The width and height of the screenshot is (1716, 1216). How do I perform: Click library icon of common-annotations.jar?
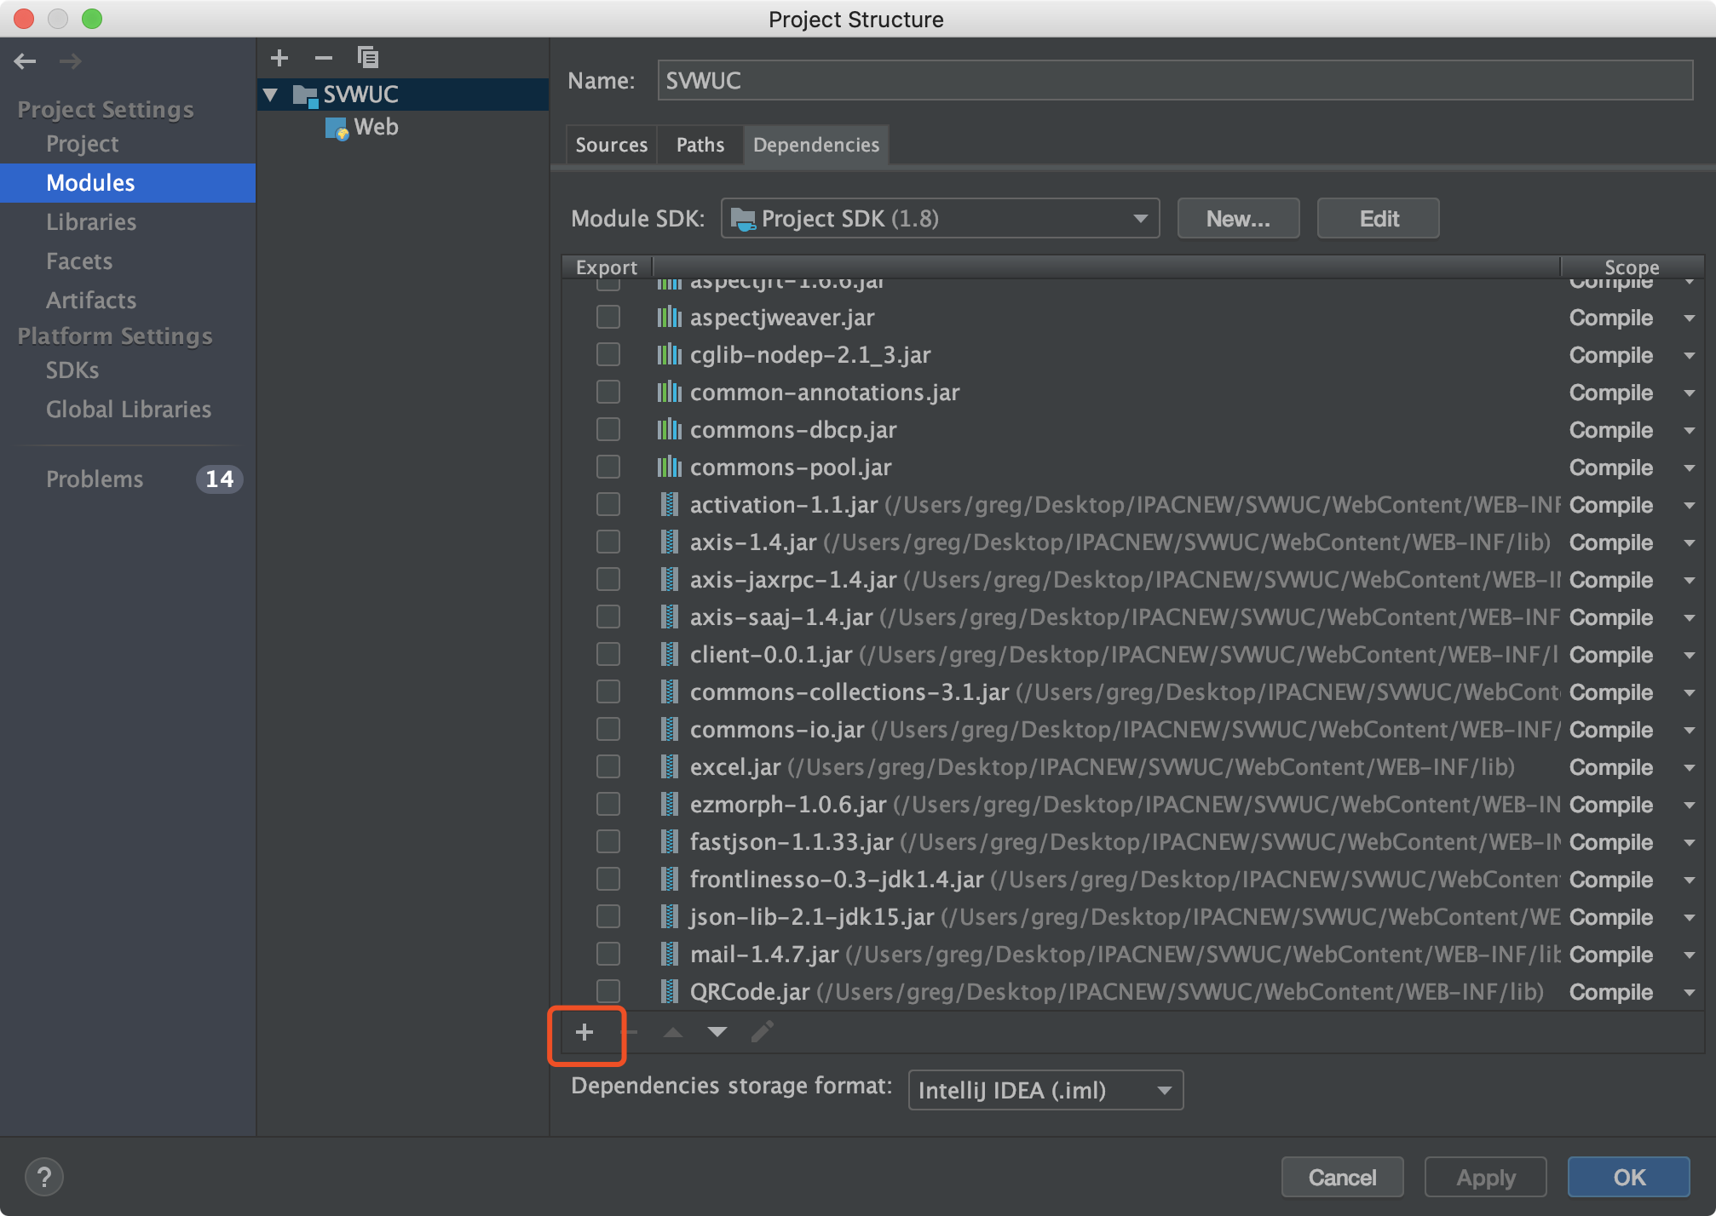670,393
